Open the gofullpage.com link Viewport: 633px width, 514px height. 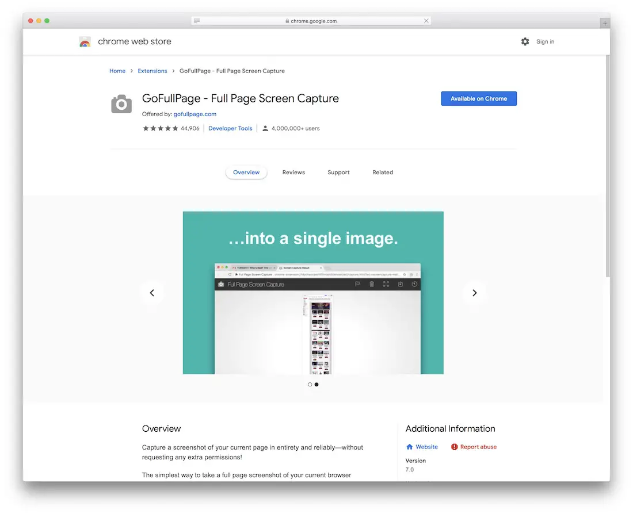click(x=195, y=114)
